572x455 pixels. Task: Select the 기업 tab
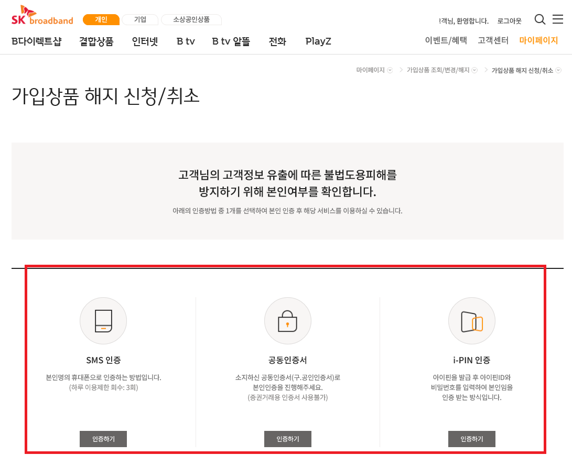point(140,20)
